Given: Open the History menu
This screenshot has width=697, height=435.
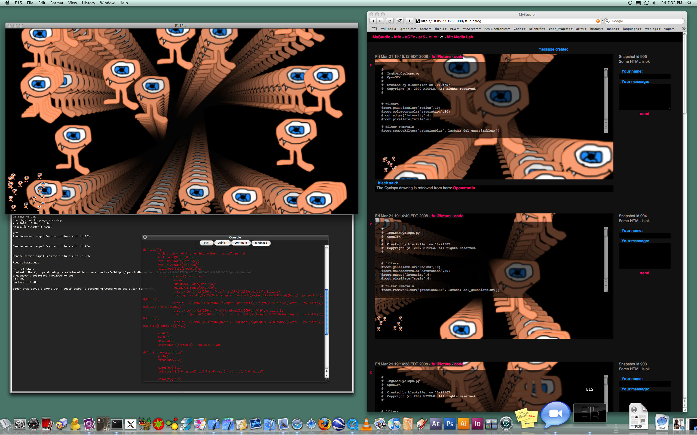Looking at the screenshot, I should (88, 3).
